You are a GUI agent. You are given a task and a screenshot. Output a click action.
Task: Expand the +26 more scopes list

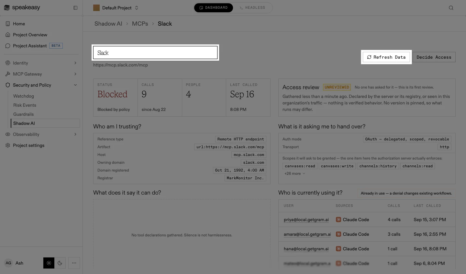click(295, 173)
